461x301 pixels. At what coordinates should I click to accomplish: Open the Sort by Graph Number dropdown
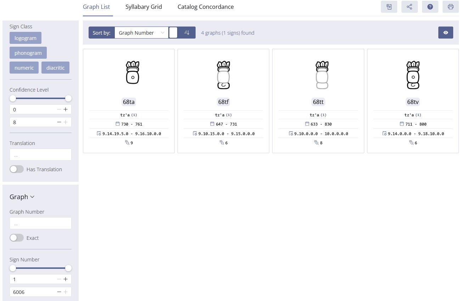pos(142,33)
